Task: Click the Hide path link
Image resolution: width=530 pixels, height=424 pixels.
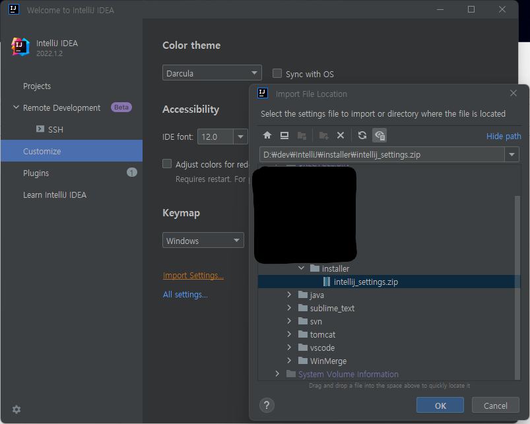Action: tap(504, 136)
